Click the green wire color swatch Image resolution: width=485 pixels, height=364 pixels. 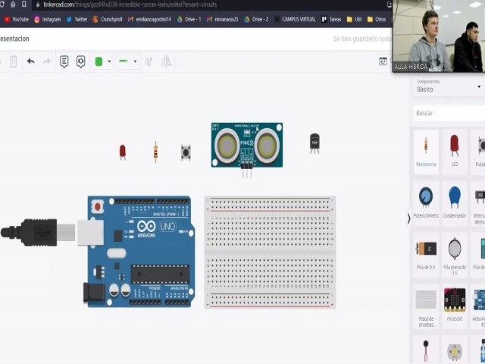pos(99,61)
